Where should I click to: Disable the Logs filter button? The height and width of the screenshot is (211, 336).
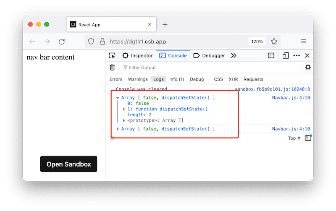click(x=158, y=79)
